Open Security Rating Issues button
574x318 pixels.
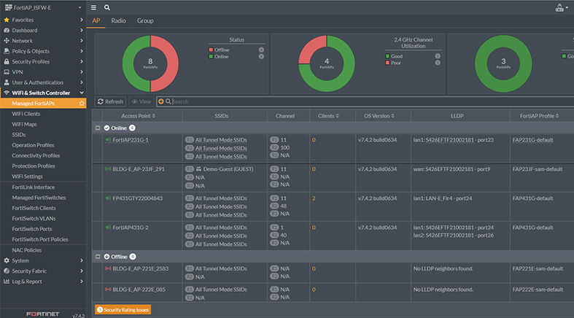[x=123, y=309]
